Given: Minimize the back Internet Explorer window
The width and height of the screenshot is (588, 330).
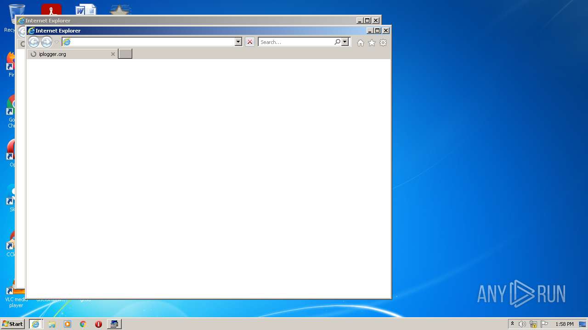Looking at the screenshot, I should click(x=360, y=21).
